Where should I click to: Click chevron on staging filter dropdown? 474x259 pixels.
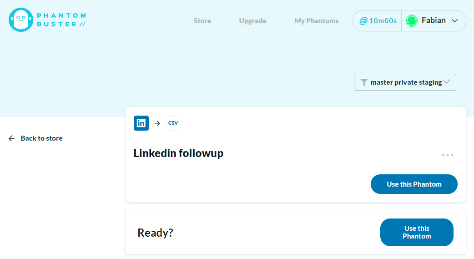447,82
